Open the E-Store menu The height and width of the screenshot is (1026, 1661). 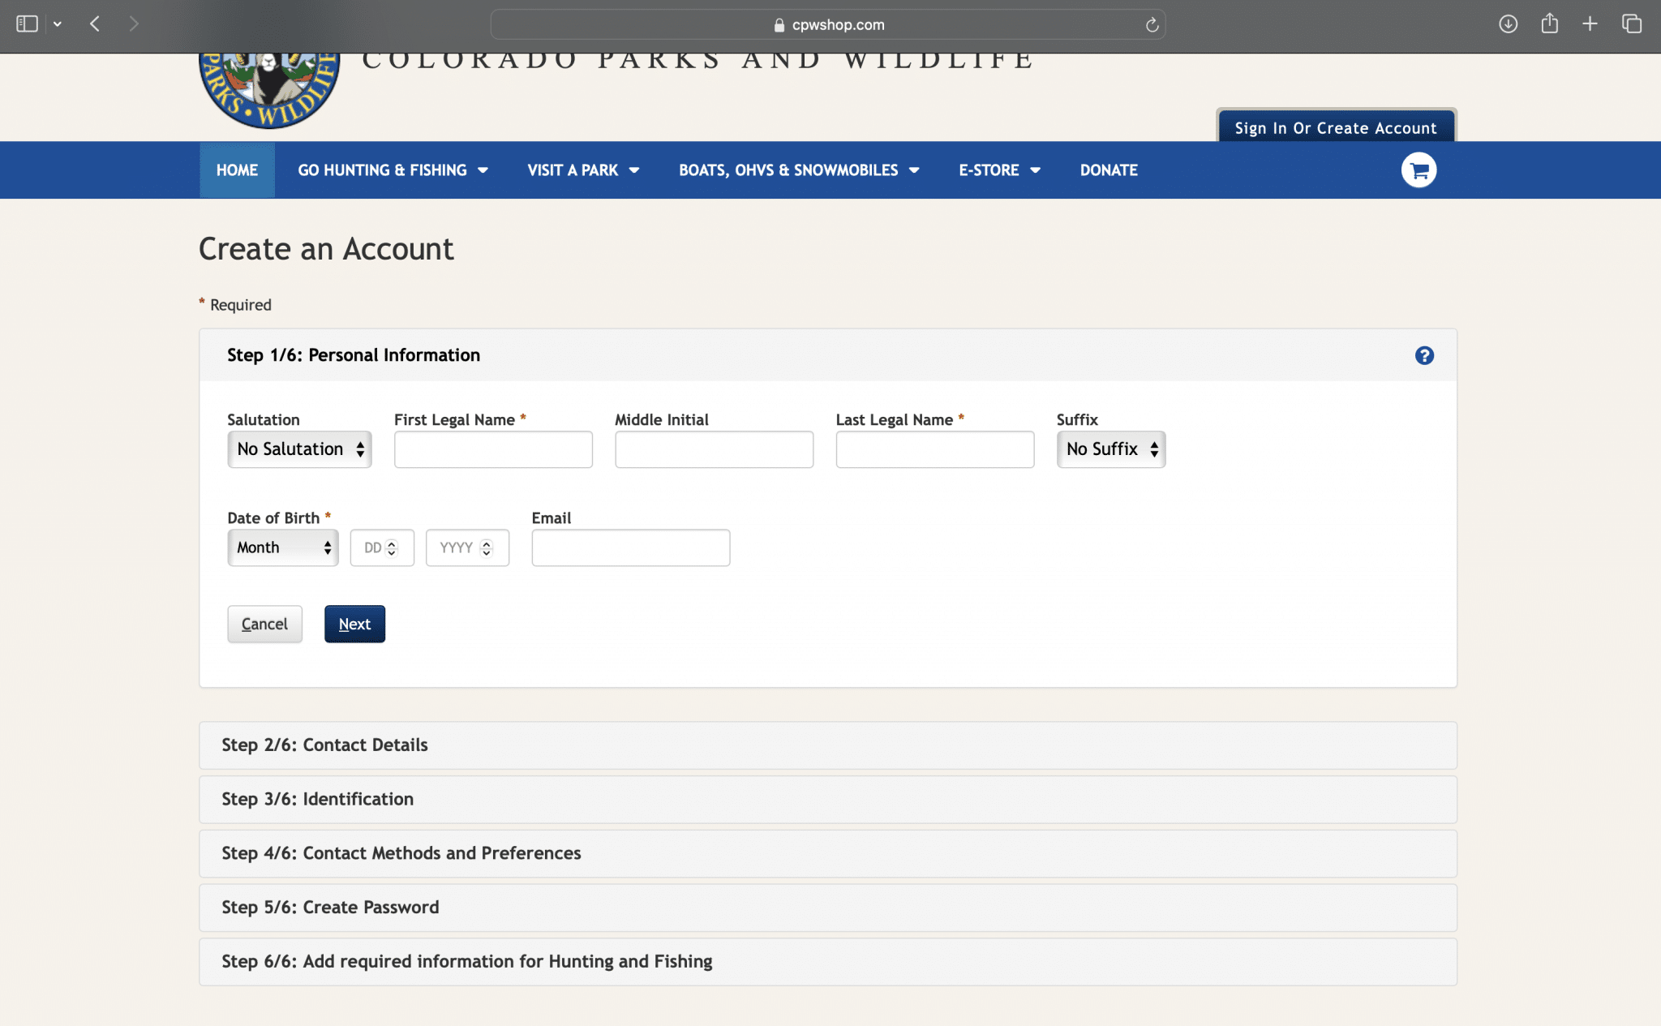(x=998, y=170)
